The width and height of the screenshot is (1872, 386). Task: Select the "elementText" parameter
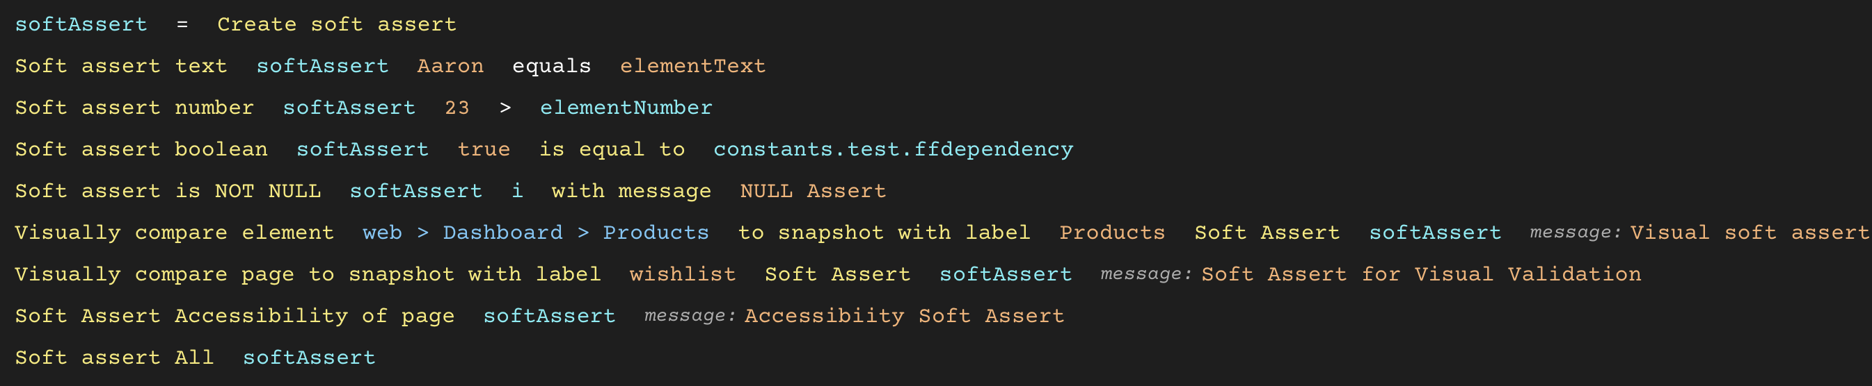pyautogui.click(x=692, y=66)
